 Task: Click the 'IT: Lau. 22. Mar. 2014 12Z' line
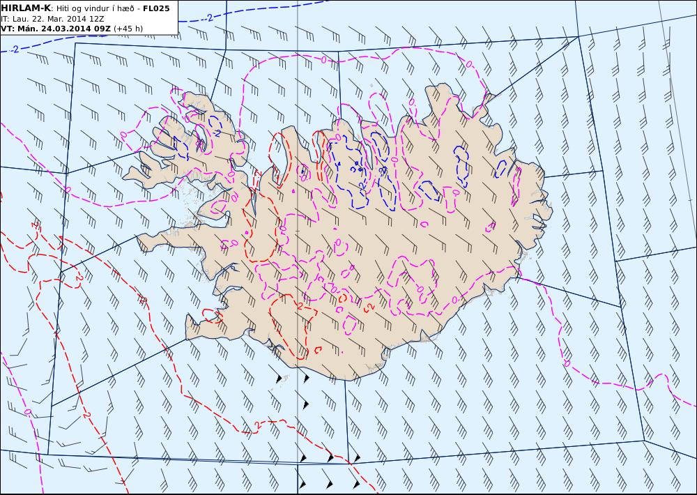point(52,19)
